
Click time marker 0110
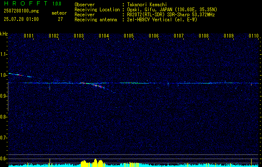click(254, 36)
